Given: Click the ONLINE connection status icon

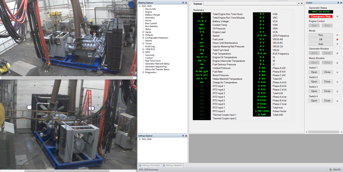Looking at the screenshot, I should [x=330, y=169].
